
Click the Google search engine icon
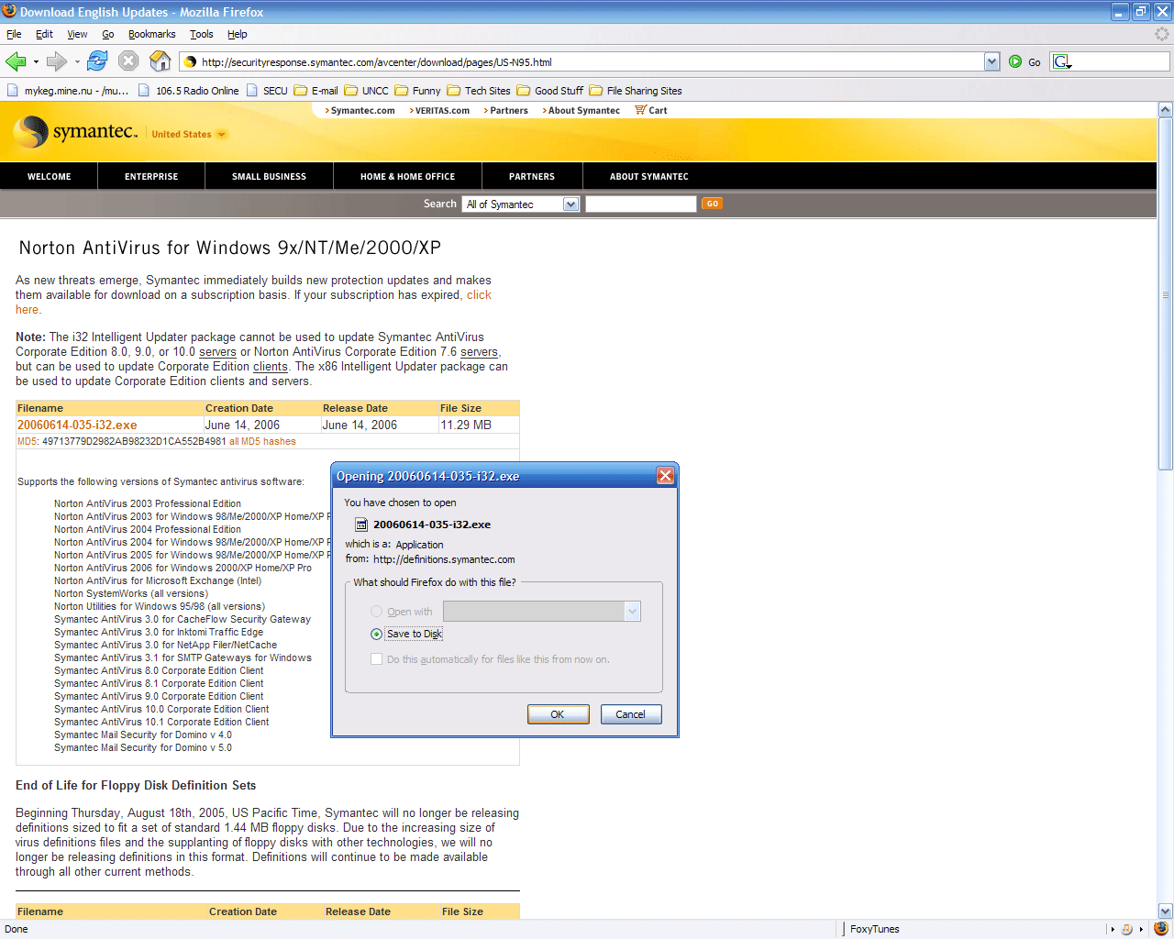pyautogui.click(x=1060, y=61)
